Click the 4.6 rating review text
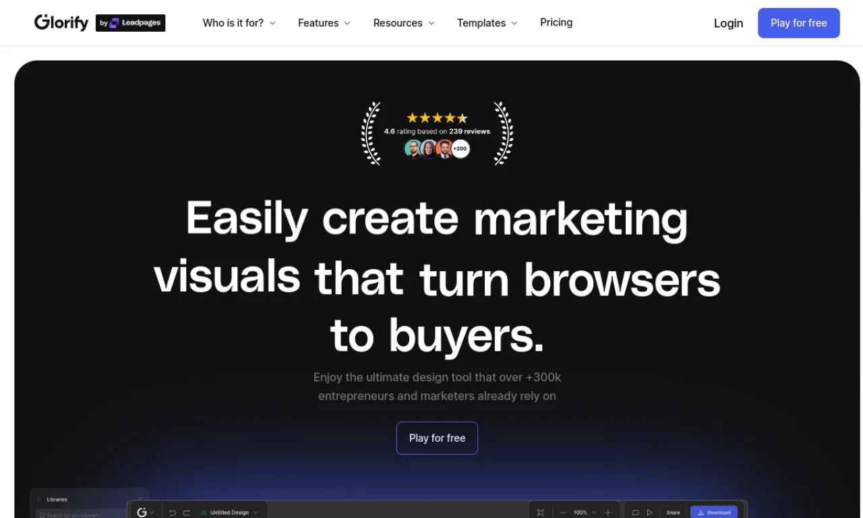Screen dimensions: 863x518 (x=437, y=132)
